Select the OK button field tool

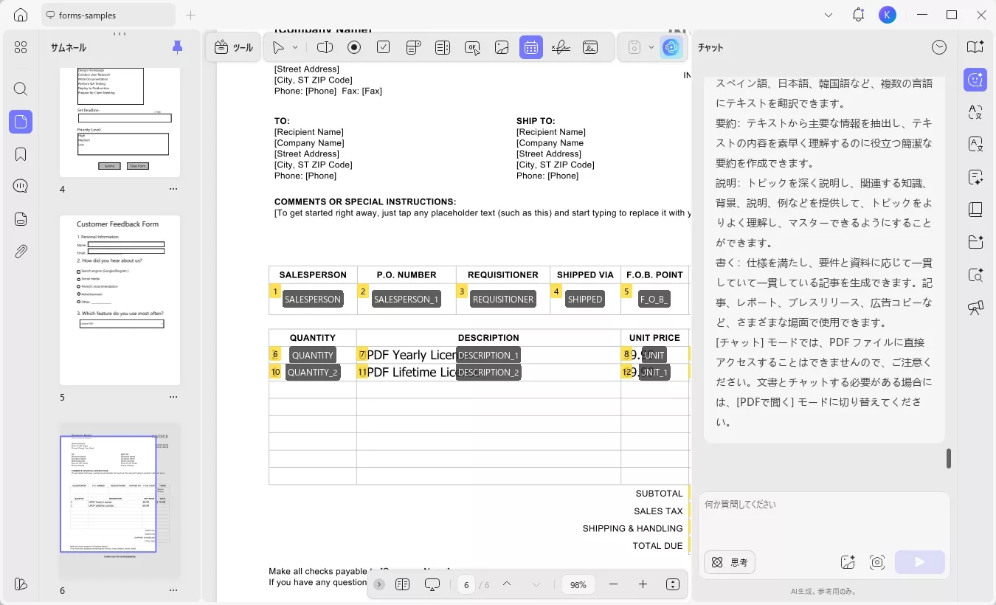pos(472,47)
